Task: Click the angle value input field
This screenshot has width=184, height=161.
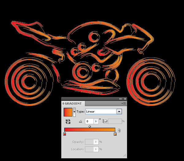Action: click(x=90, y=121)
